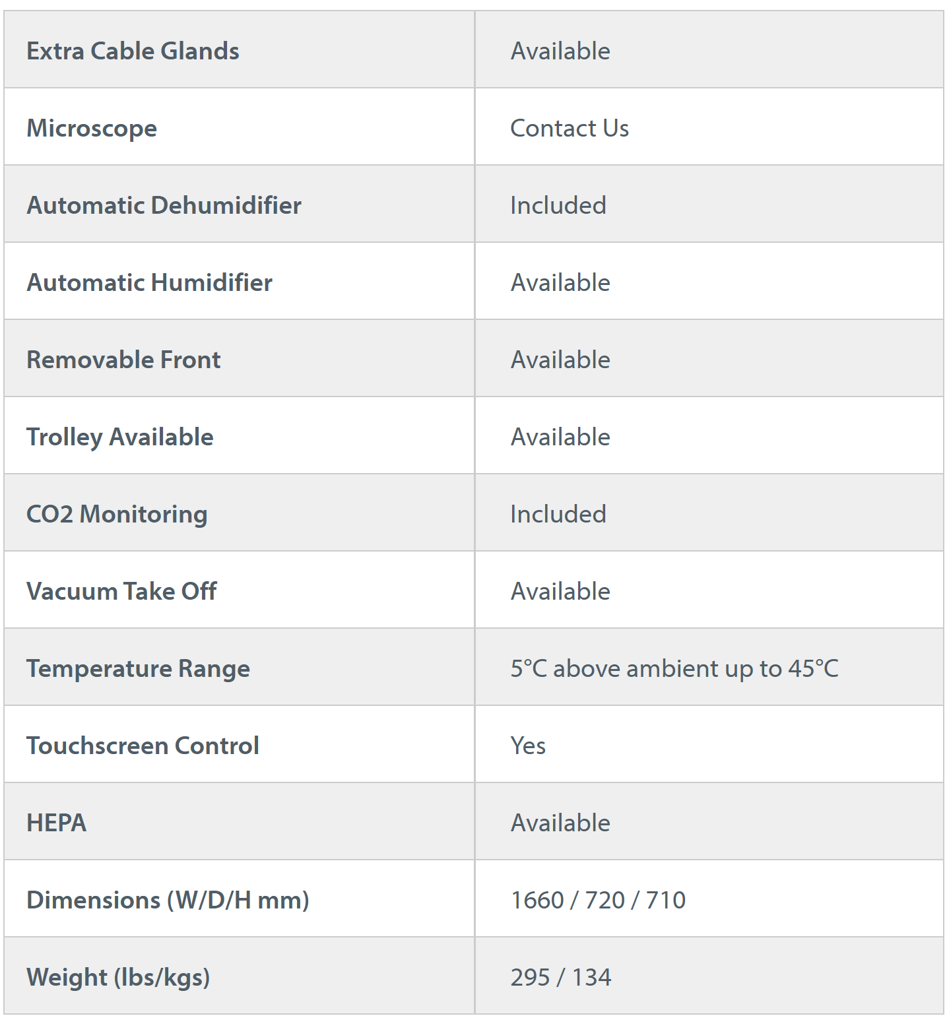Click the '295 / 134' weight value
The image size is (947, 1016).
click(x=561, y=977)
